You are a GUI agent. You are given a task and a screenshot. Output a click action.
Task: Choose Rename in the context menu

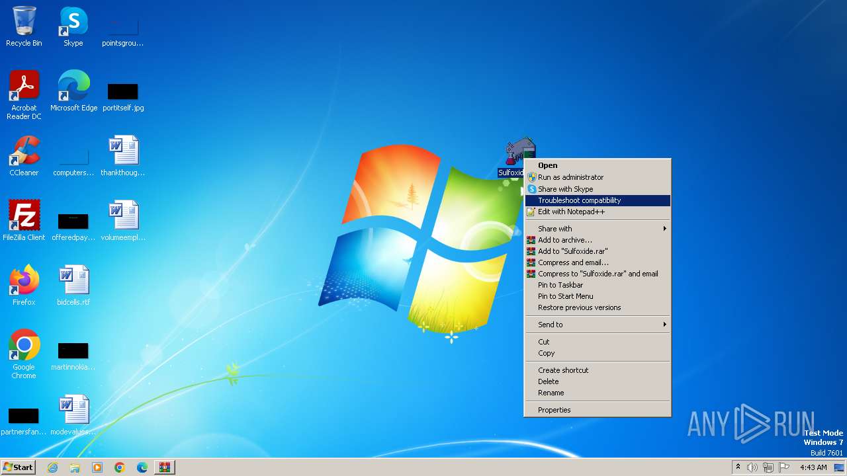pos(598,393)
